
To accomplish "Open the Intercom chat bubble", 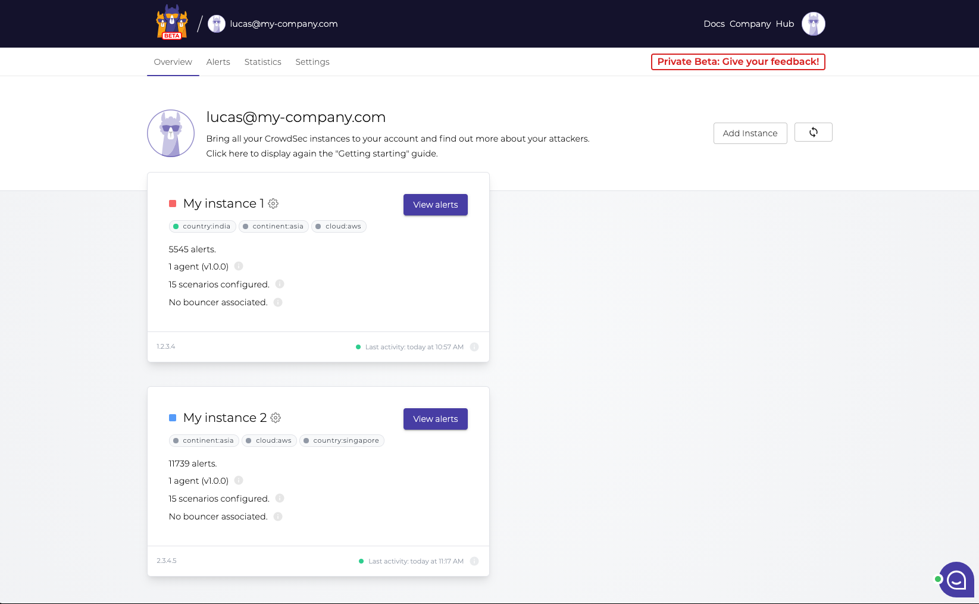I will (957, 579).
